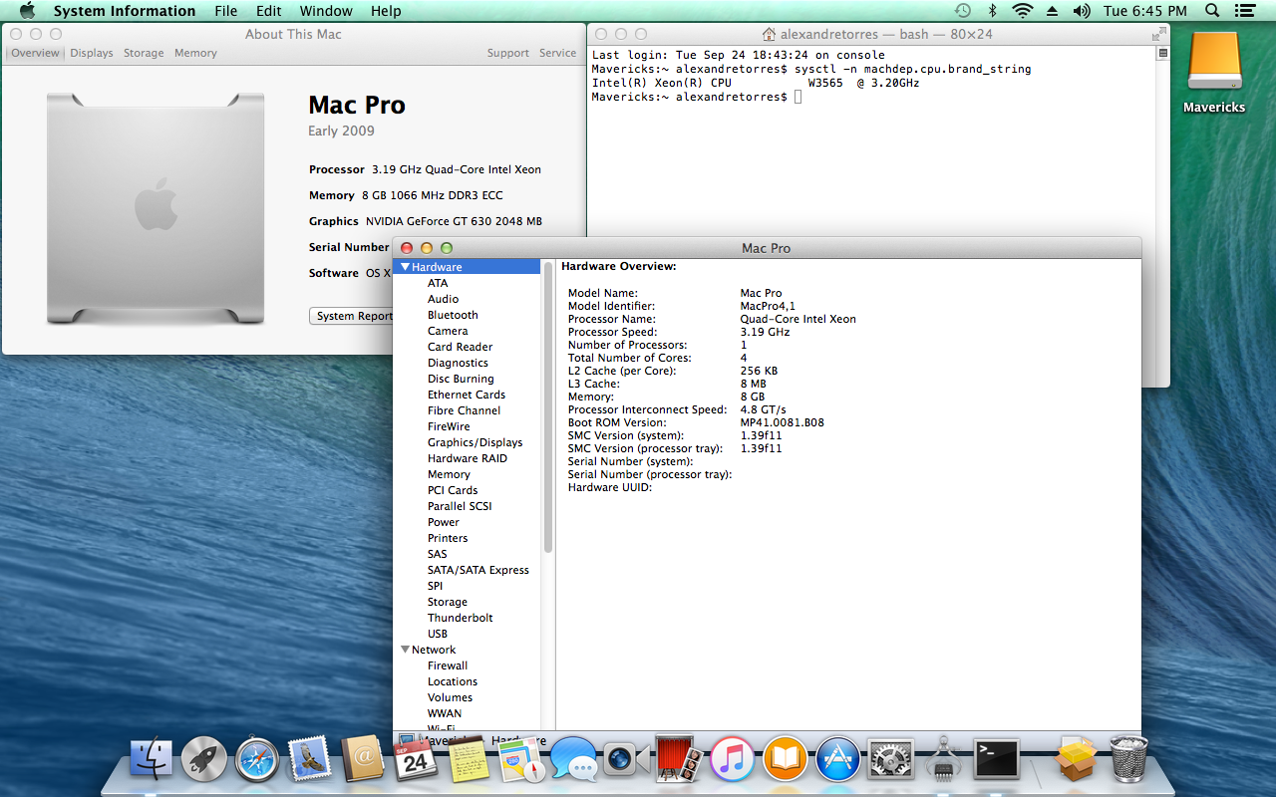Viewport: 1276px width, 797px height.
Task: Click the volume icon in menu bar
Action: tap(1082, 11)
